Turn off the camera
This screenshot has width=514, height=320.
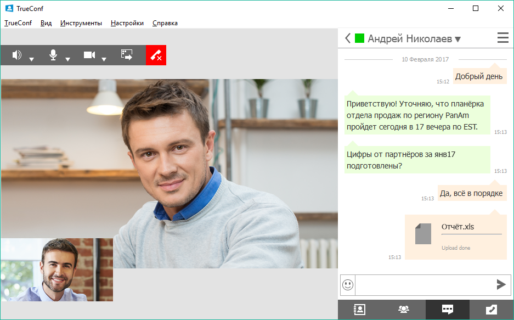click(x=91, y=55)
